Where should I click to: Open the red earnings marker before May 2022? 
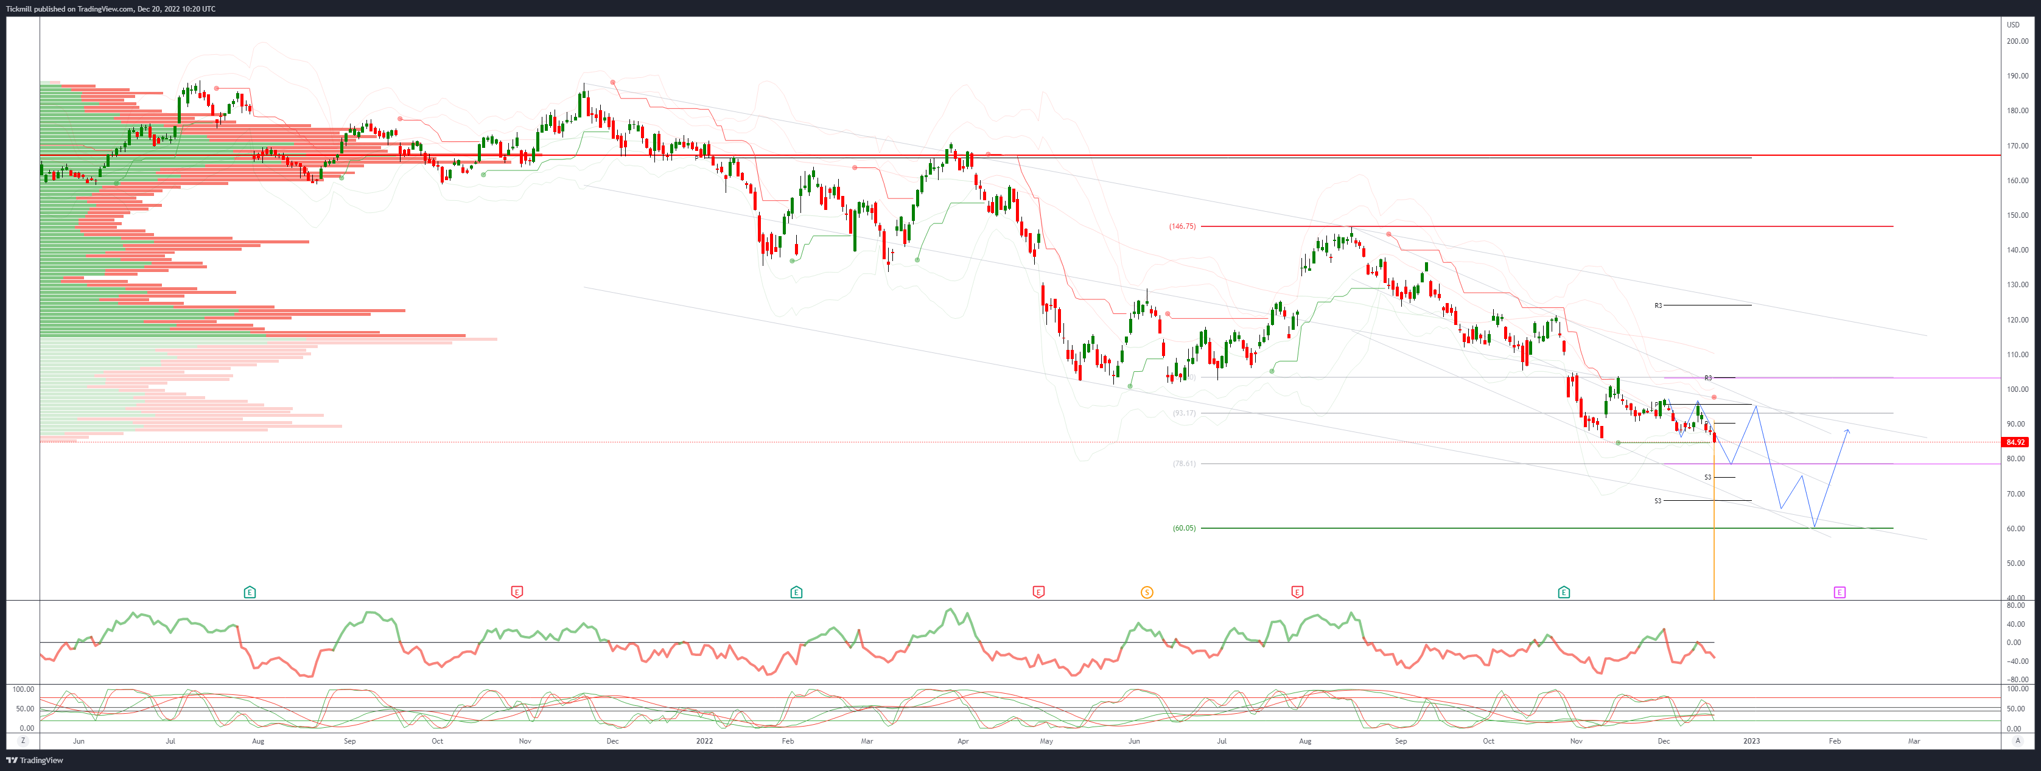tap(1038, 592)
